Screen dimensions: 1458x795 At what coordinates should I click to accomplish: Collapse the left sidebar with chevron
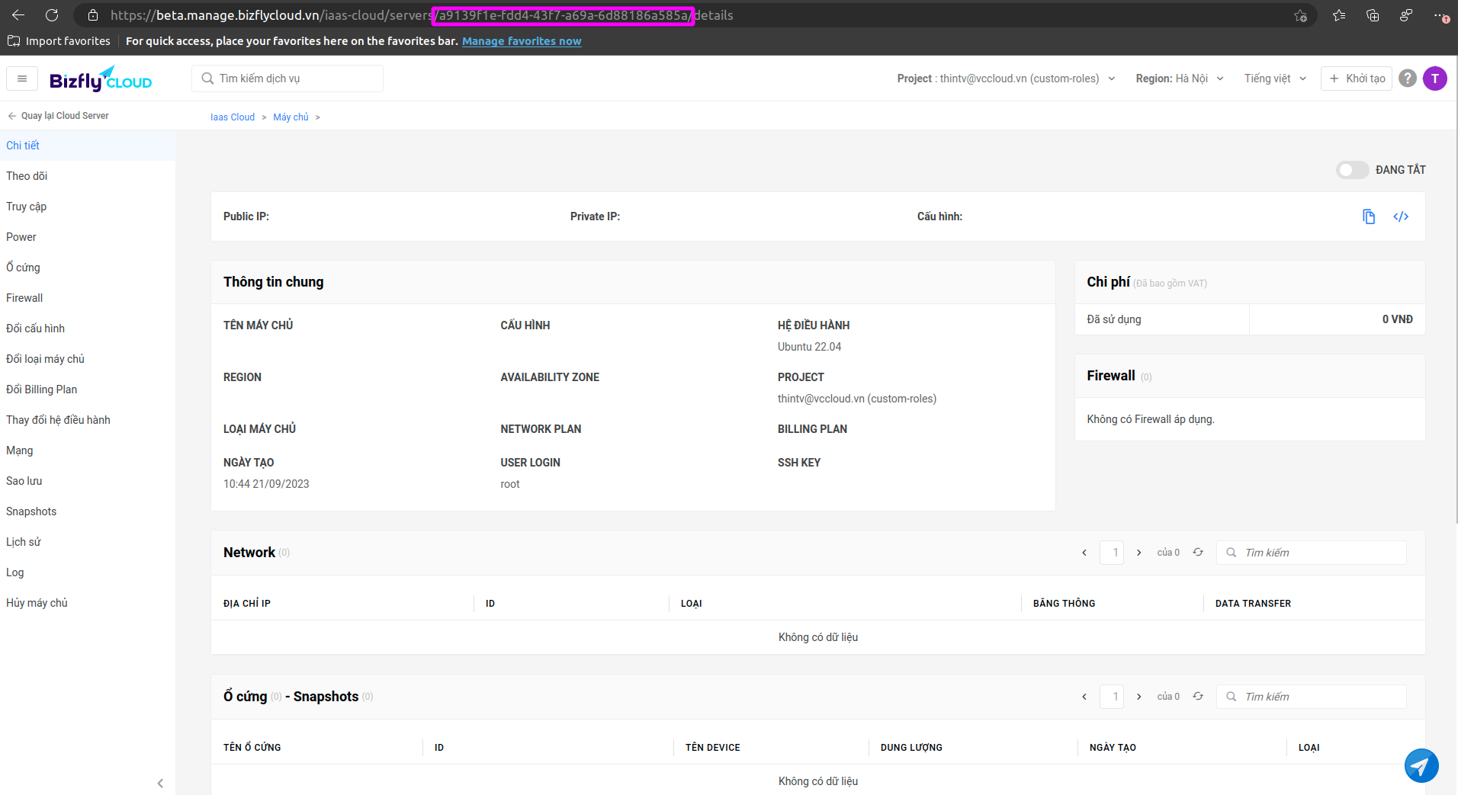click(160, 783)
